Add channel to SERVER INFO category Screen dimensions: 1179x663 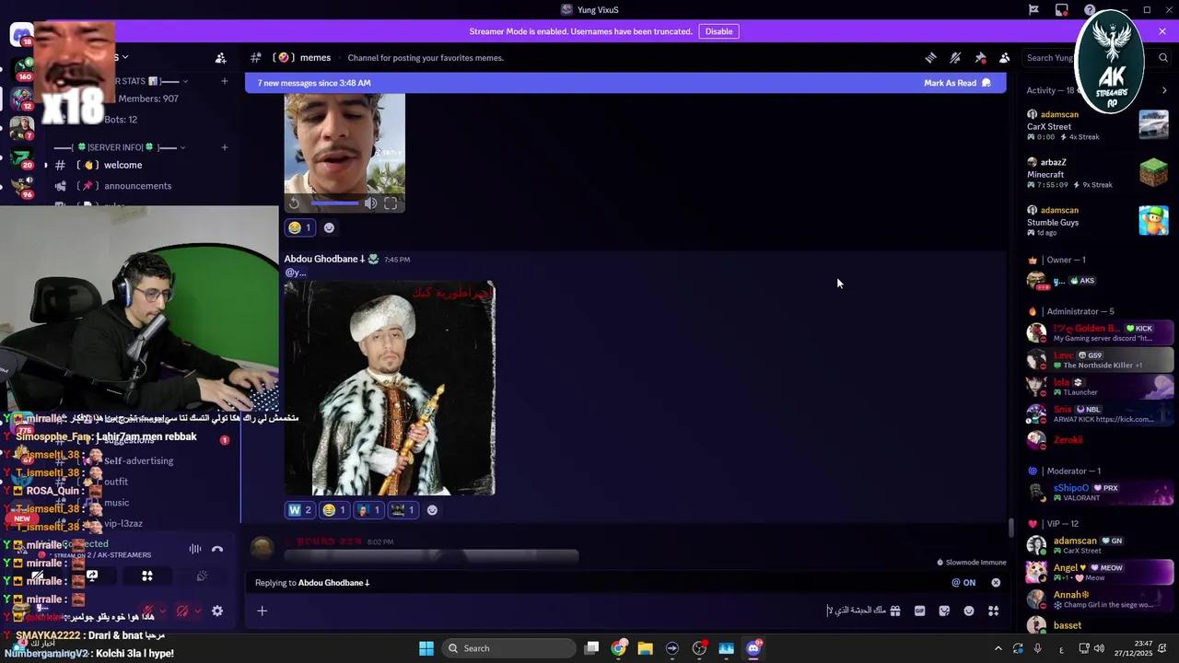click(224, 147)
